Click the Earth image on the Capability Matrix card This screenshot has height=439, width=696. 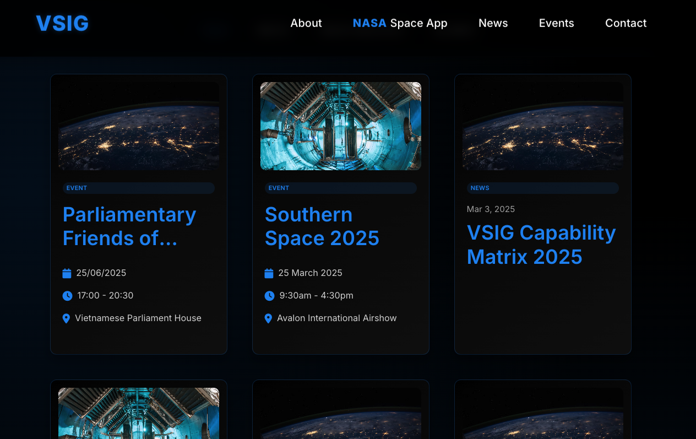point(542,126)
